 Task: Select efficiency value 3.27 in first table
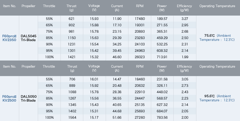coord(185,19)
